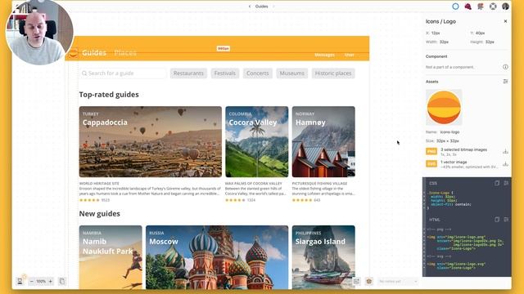524x294 pixels.
Task: Download the SVG vector image
Action: tap(505, 163)
